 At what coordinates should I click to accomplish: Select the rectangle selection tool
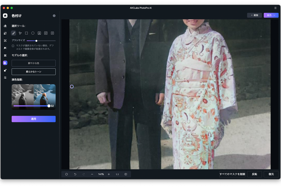point(27,33)
